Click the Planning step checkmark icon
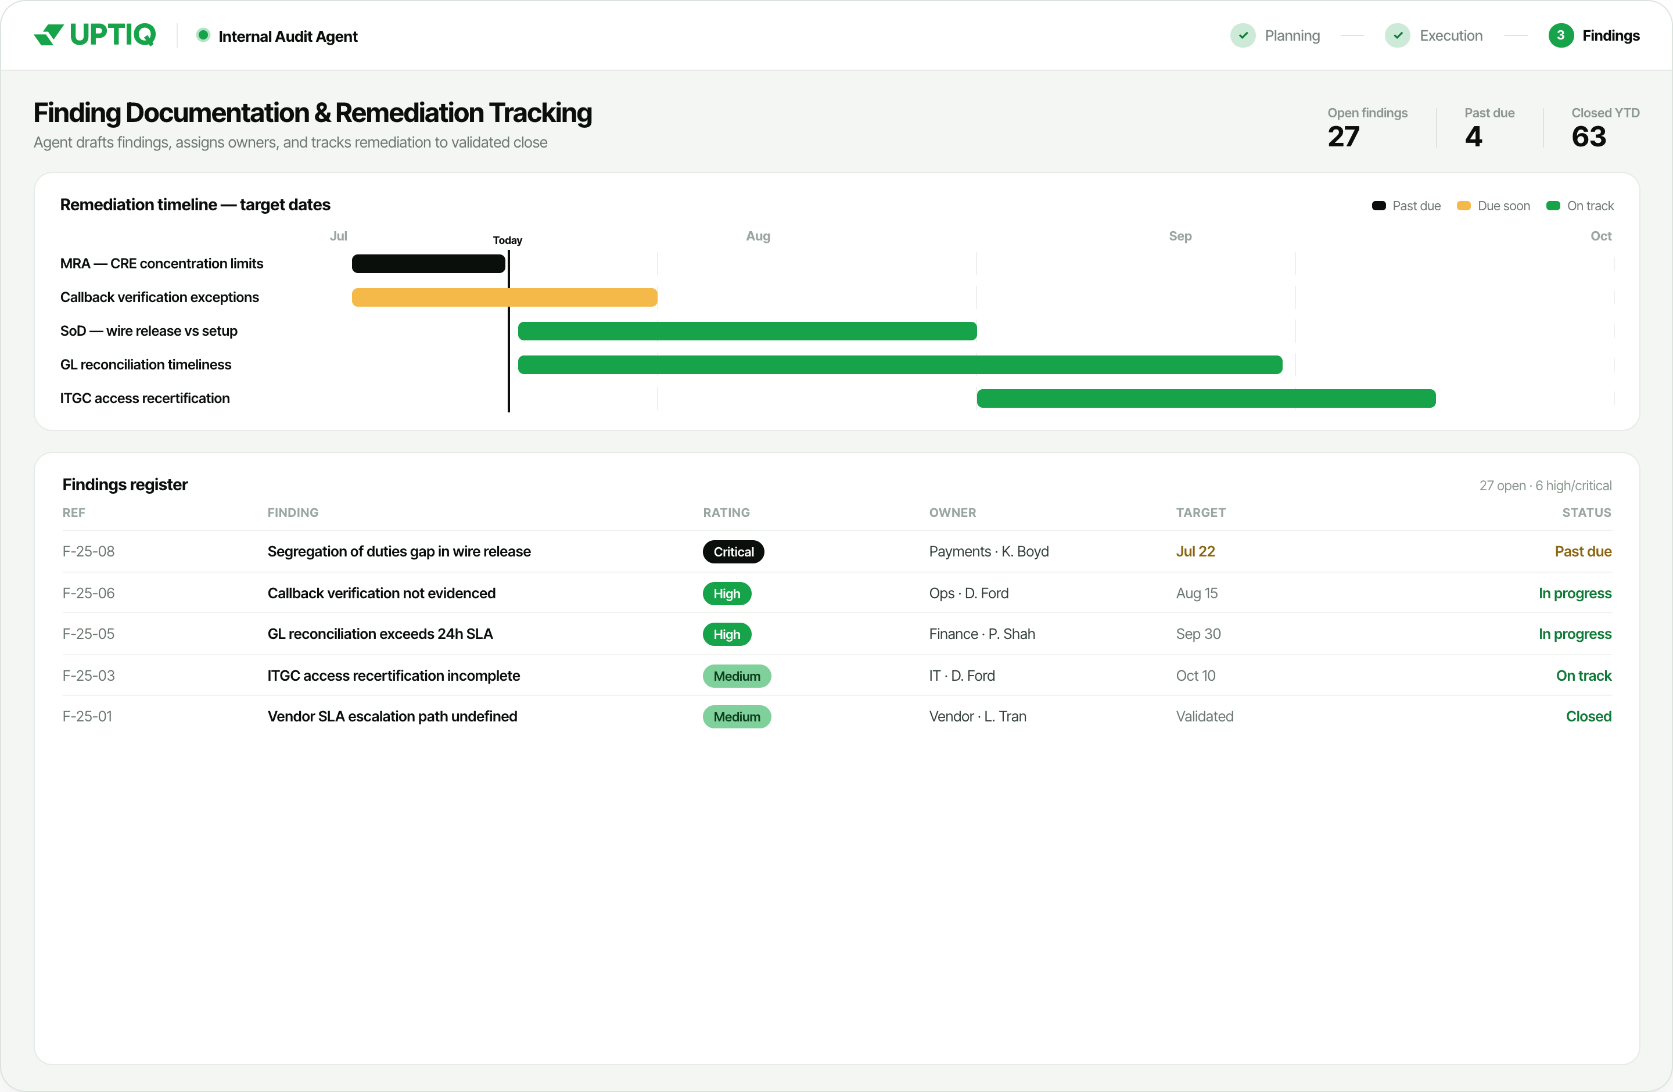The width and height of the screenshot is (1673, 1092). (x=1243, y=35)
